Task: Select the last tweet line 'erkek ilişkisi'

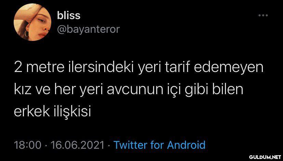Action: [52, 112]
